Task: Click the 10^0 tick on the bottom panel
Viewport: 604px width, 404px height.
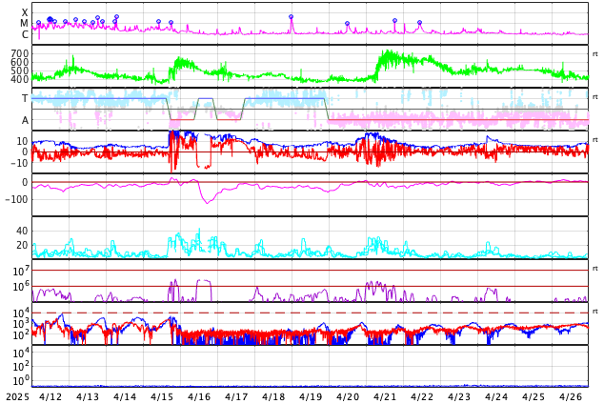Action: (21, 381)
